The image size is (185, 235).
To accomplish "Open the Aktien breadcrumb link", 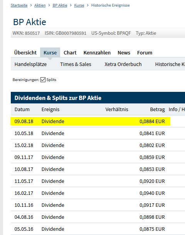I will click(40, 5).
